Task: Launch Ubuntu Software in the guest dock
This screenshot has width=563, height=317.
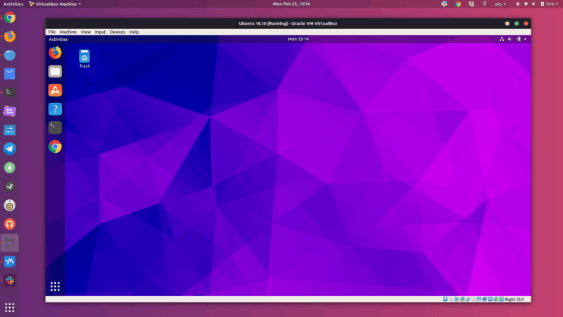Action: (55, 90)
